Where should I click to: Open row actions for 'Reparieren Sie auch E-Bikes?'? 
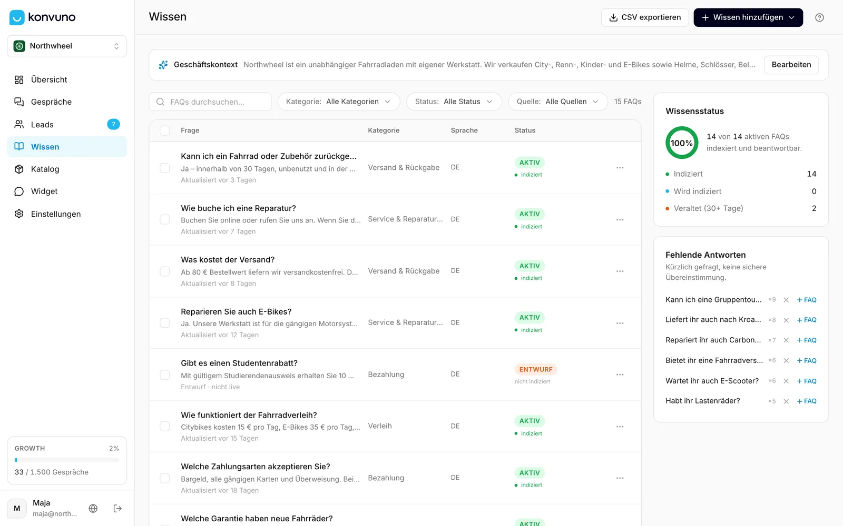coord(620,323)
